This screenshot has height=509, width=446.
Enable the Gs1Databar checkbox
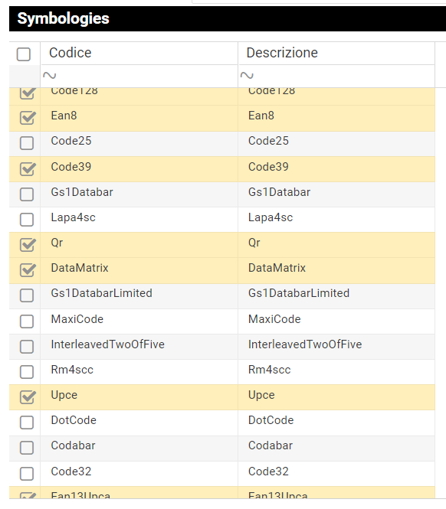coord(27,194)
